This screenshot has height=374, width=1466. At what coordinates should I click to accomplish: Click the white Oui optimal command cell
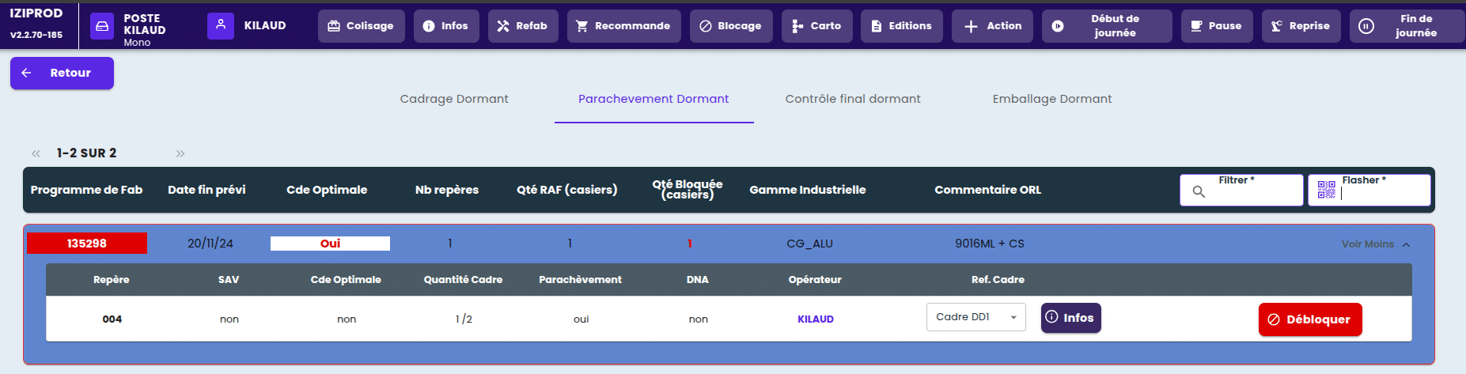tap(330, 244)
